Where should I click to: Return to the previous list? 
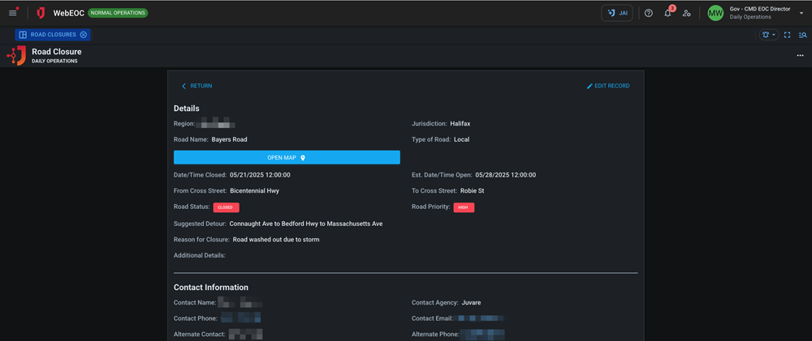tap(197, 86)
